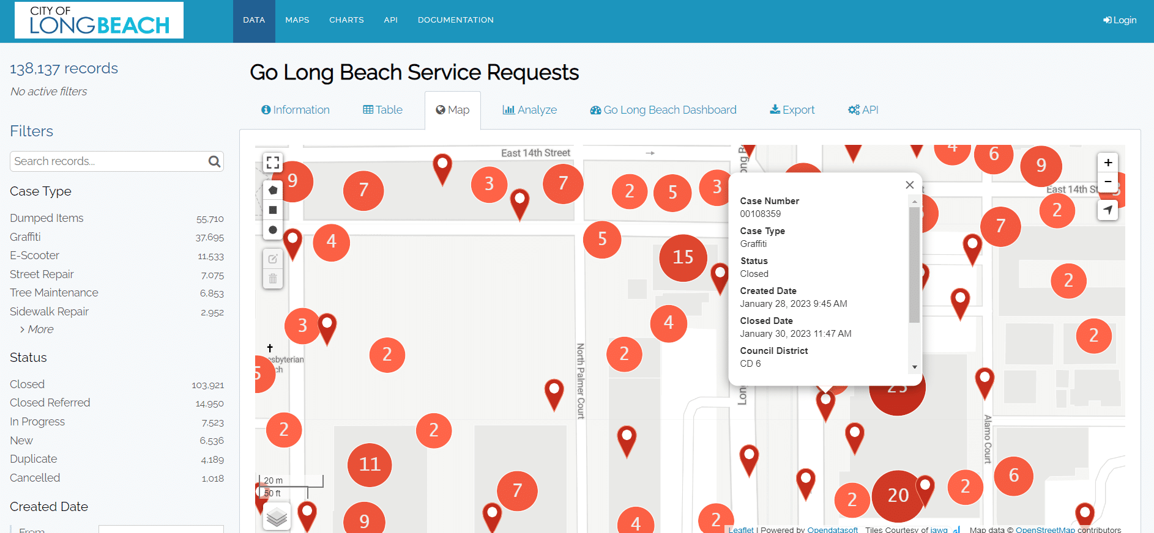Filter by Graffiti case type
This screenshot has width=1154, height=533.
tap(25, 237)
